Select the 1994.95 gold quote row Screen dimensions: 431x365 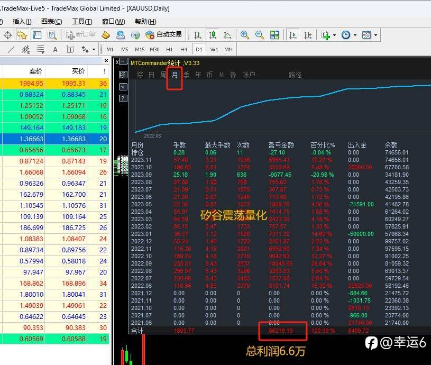coord(54,83)
